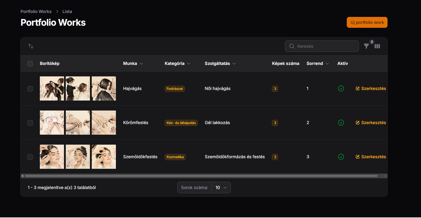Click the horizontal scrollbar thumb below the table

tap(201, 176)
